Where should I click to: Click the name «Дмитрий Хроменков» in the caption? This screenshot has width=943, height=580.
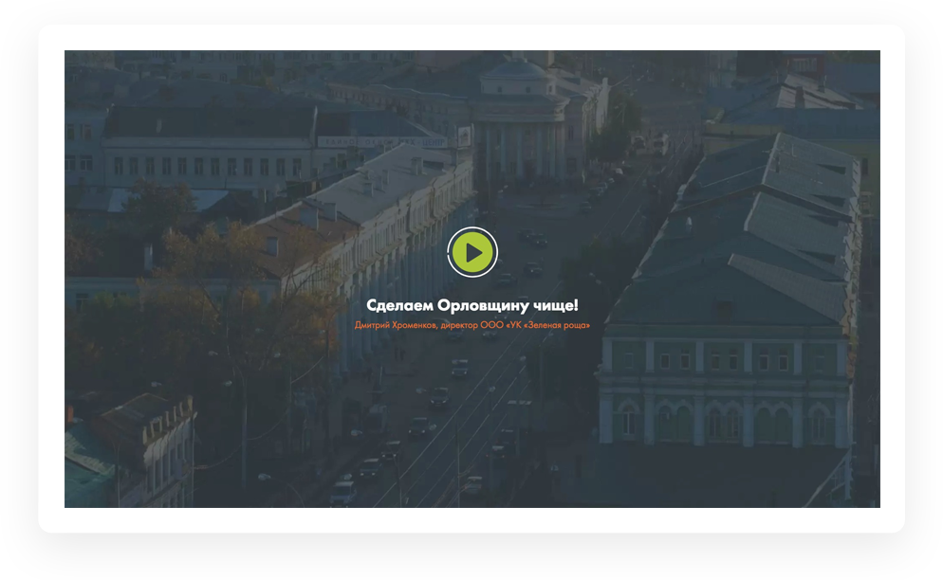point(395,325)
